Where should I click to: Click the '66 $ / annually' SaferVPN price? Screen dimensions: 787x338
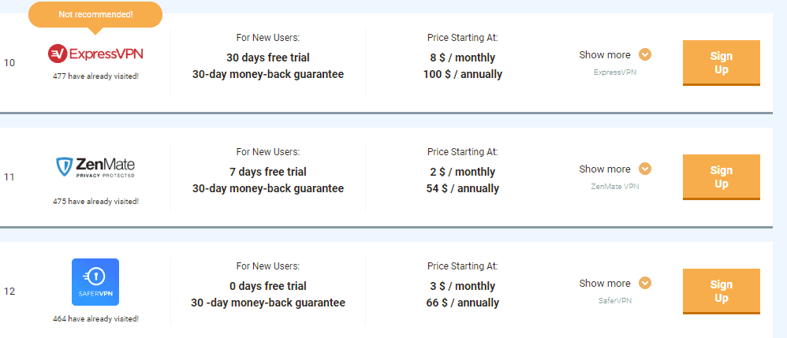tap(462, 303)
